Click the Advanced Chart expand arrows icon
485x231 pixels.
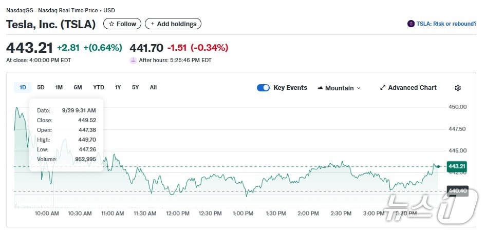[x=382, y=88]
